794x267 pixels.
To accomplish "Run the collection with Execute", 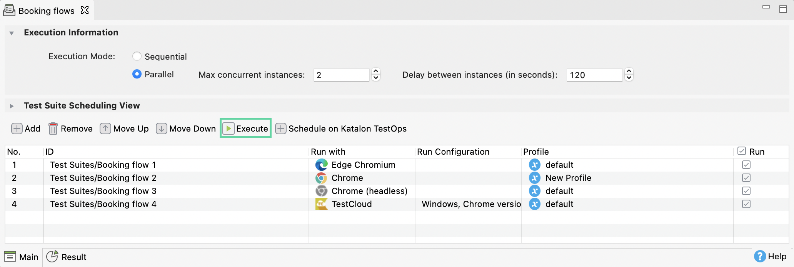I will pos(245,128).
